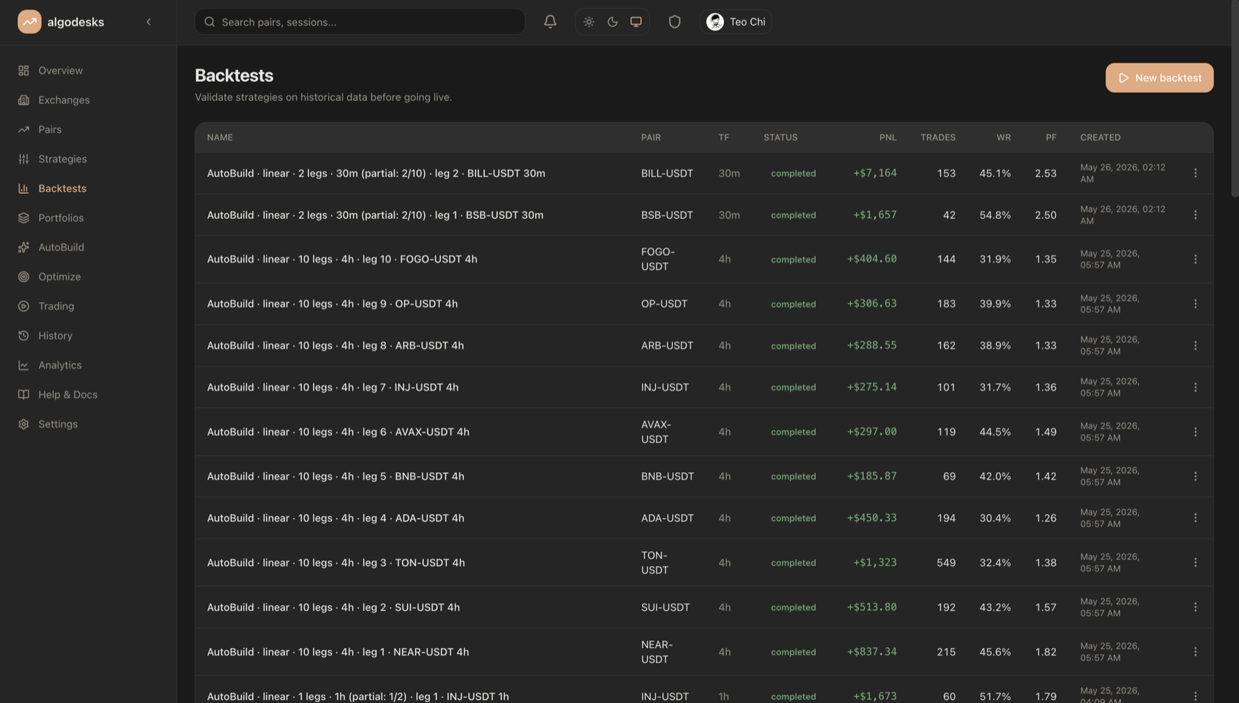Image resolution: width=1239 pixels, height=703 pixels.
Task: Open row menu for FOGO-USDT 4h backtest
Action: tap(1196, 259)
